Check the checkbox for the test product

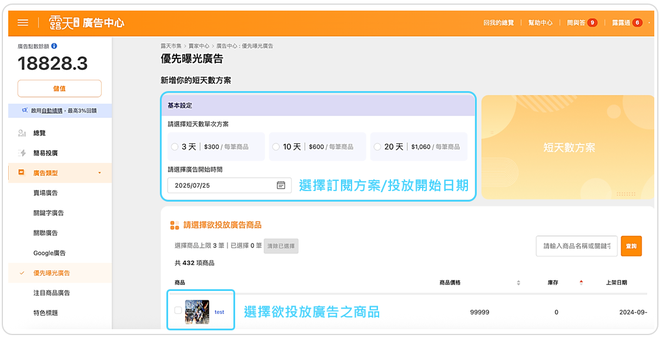coord(178,310)
